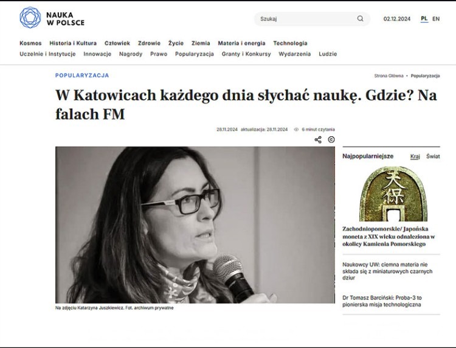Click the eye reading-time icon
456x348 pixels.
coord(296,130)
